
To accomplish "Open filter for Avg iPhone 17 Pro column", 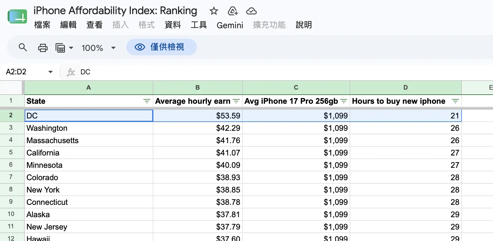I will click(343, 101).
